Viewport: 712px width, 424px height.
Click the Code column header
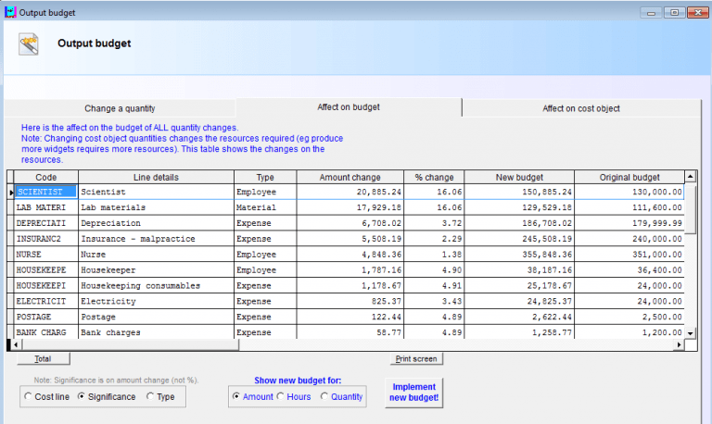click(45, 178)
